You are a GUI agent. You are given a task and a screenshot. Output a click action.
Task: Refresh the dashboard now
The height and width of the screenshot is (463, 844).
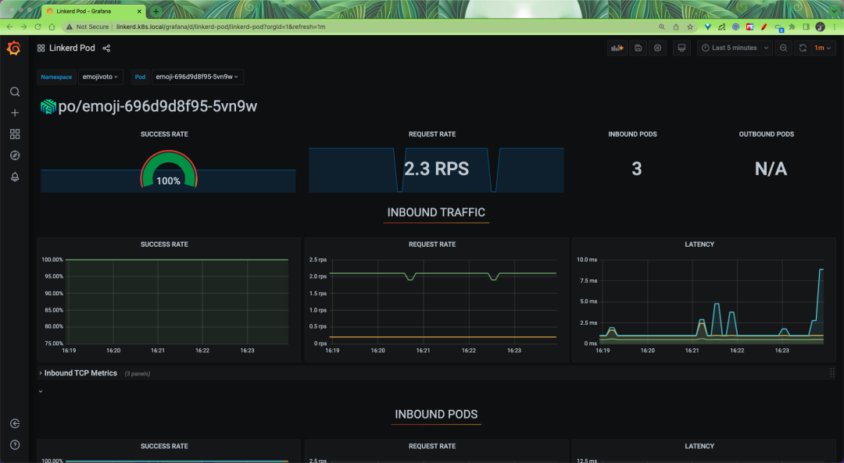803,48
